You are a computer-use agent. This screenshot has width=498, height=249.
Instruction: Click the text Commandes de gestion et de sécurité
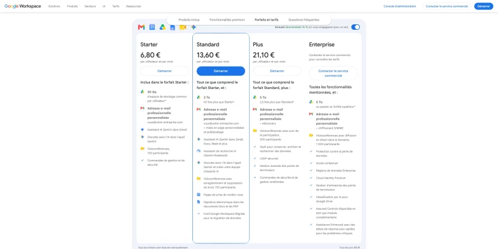click(x=166, y=162)
